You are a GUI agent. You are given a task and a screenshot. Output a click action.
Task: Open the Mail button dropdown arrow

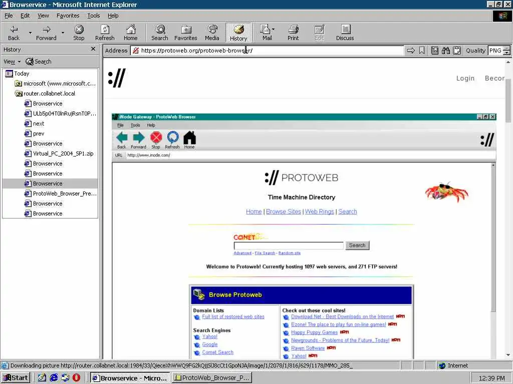pyautogui.click(x=274, y=29)
